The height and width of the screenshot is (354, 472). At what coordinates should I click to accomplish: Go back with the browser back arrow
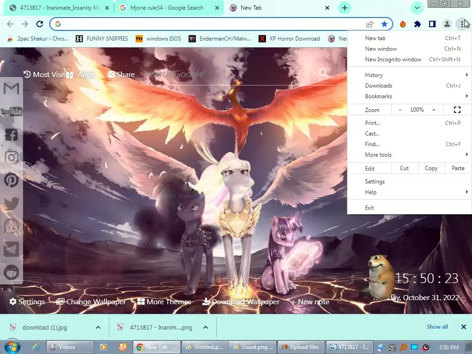[10, 24]
